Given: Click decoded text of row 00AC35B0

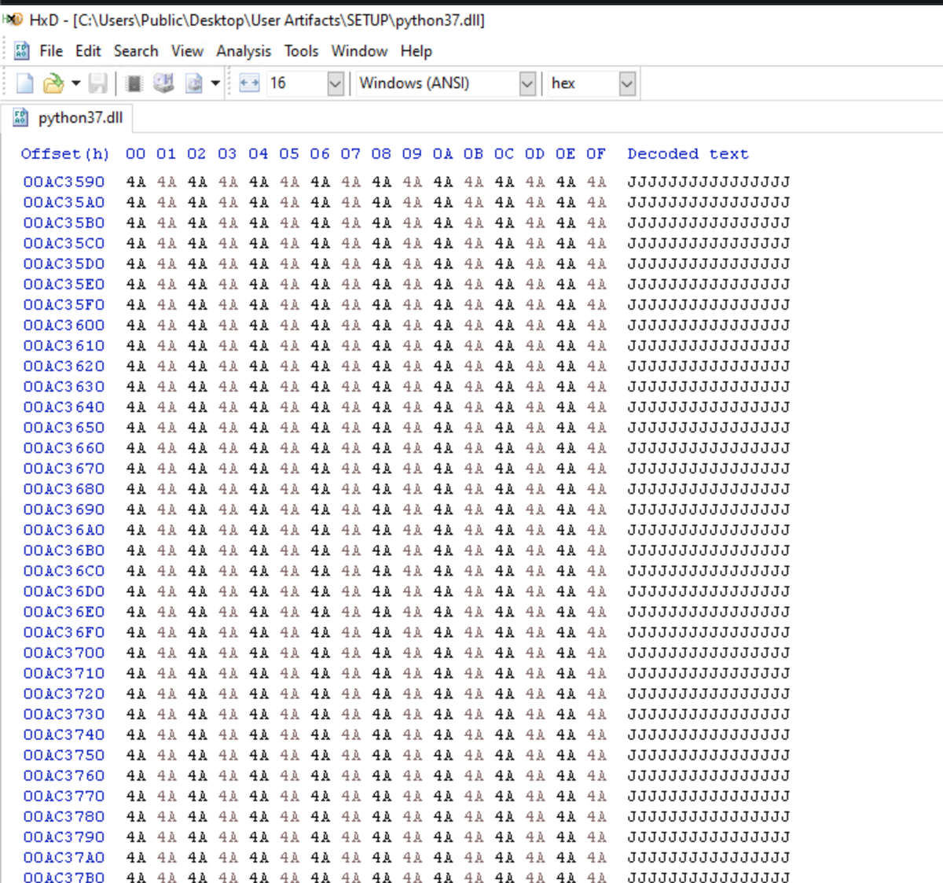Looking at the screenshot, I should click(x=709, y=223).
